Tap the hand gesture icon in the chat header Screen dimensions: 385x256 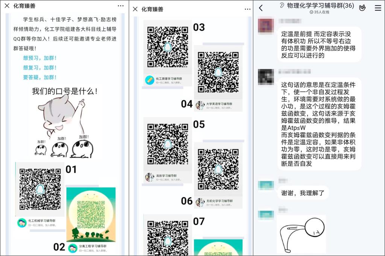362,8
